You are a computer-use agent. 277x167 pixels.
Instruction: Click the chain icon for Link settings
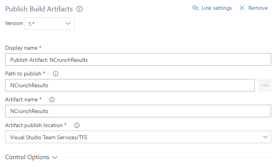(196, 8)
